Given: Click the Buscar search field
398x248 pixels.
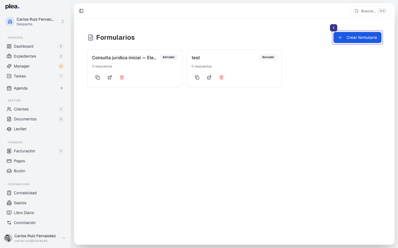Looking at the screenshot, I should pyautogui.click(x=370, y=11).
